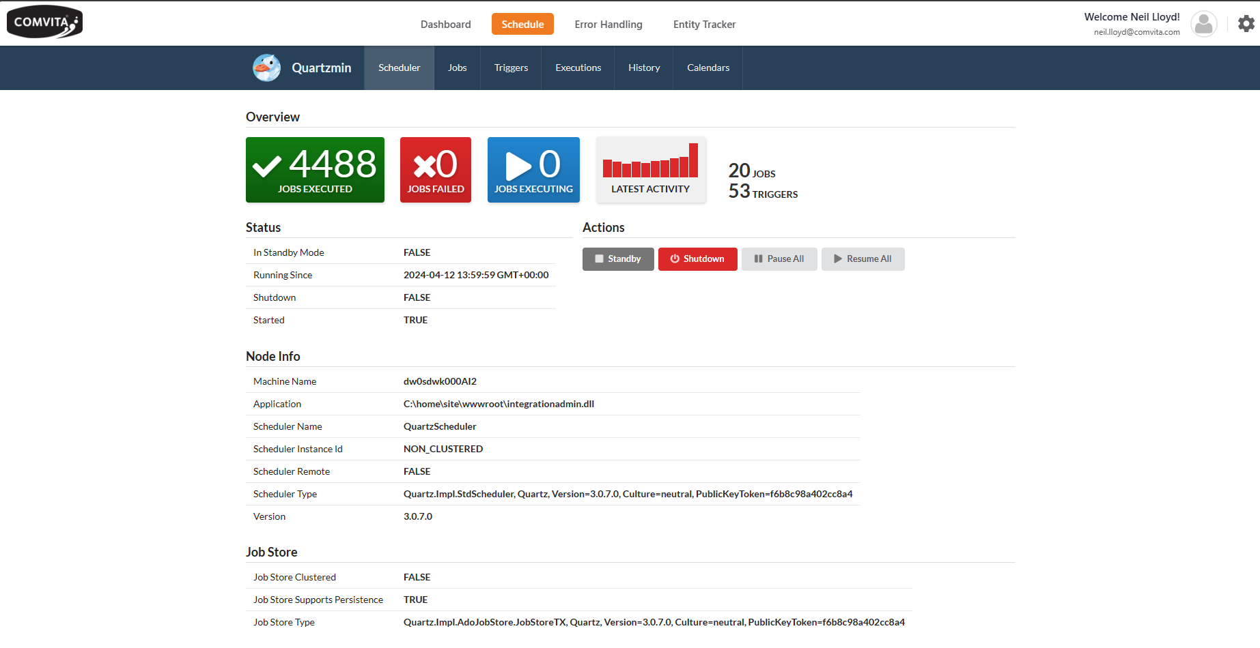This screenshot has width=1260, height=648.
Task: Open the Executions tab
Action: click(x=578, y=68)
